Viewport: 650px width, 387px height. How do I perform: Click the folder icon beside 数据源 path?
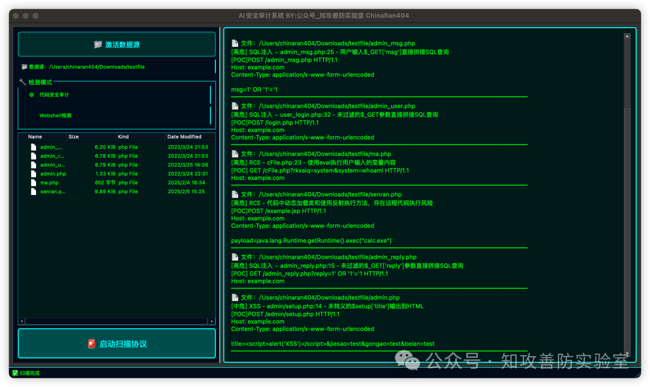pyautogui.click(x=25, y=67)
